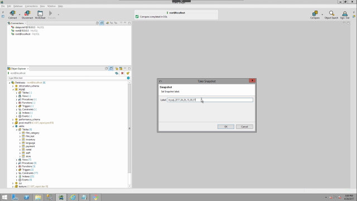Open the Connections menu

pyautogui.click(x=31, y=6)
